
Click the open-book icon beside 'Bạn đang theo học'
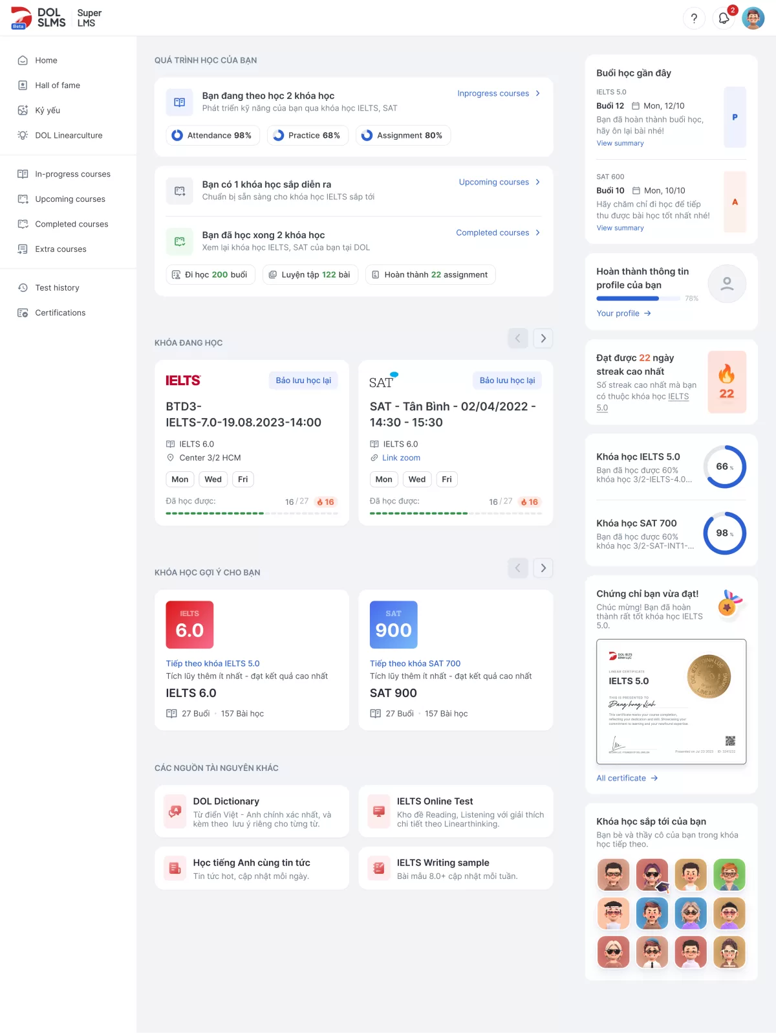point(180,102)
